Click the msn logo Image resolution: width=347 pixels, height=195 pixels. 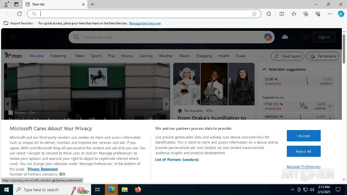(13, 56)
